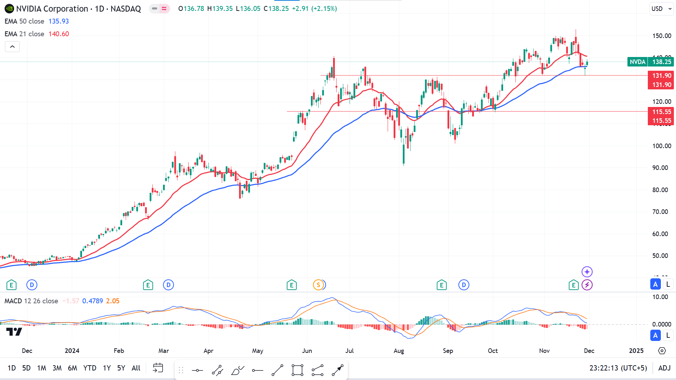Grab the drawing toolbar drag handle
Viewport: 676px width, 380px height.
point(181,370)
